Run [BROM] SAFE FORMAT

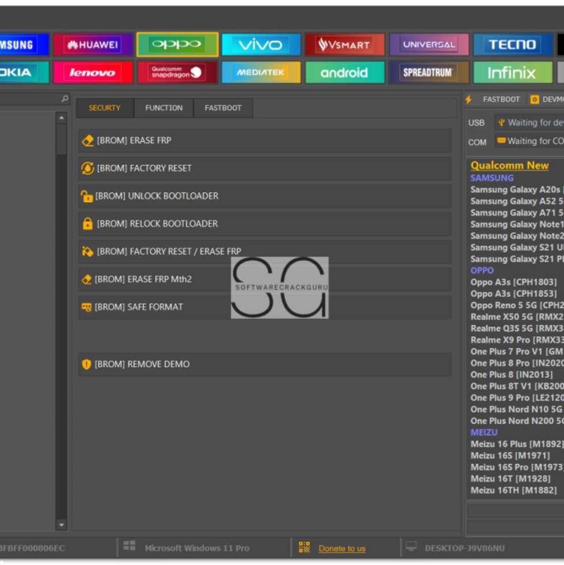click(x=265, y=307)
